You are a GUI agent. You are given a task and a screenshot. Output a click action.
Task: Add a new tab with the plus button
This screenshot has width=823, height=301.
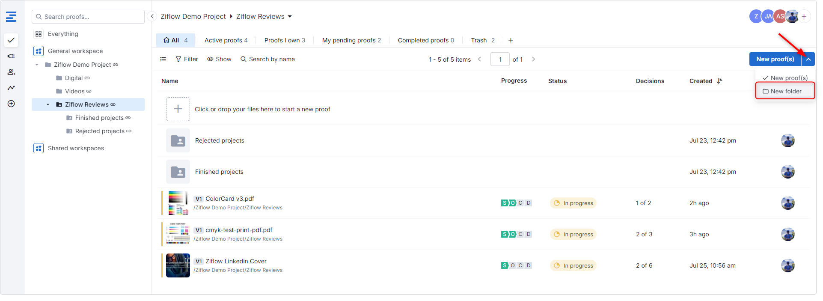point(511,40)
